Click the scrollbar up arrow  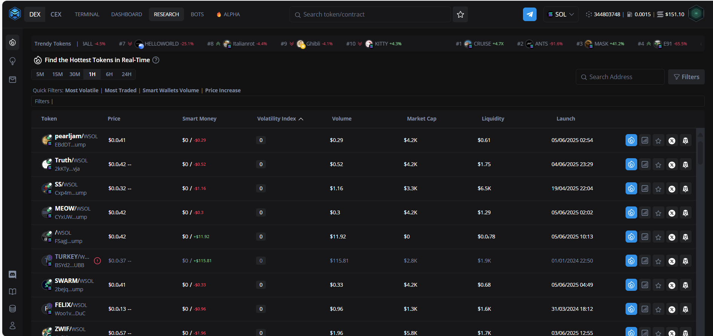pos(700,134)
